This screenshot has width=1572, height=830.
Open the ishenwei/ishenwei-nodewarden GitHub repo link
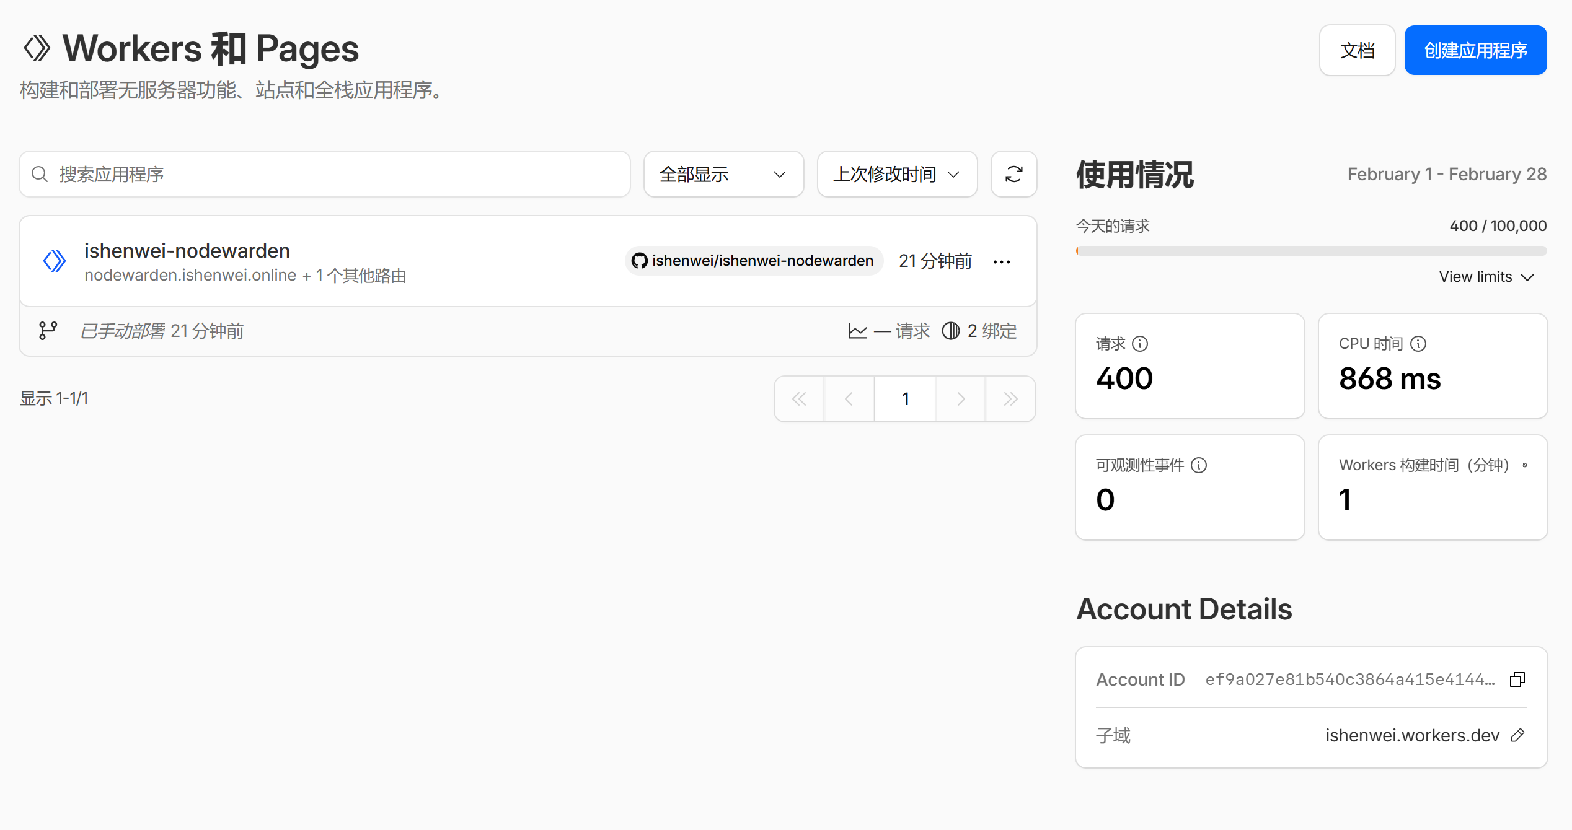753,261
